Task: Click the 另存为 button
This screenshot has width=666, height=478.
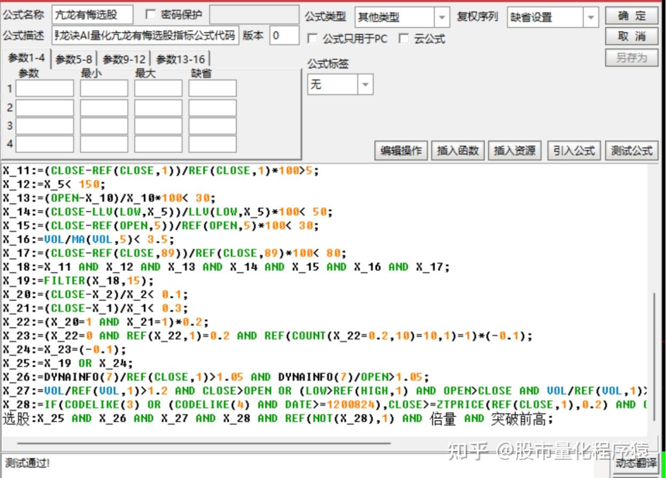Action: [631, 57]
